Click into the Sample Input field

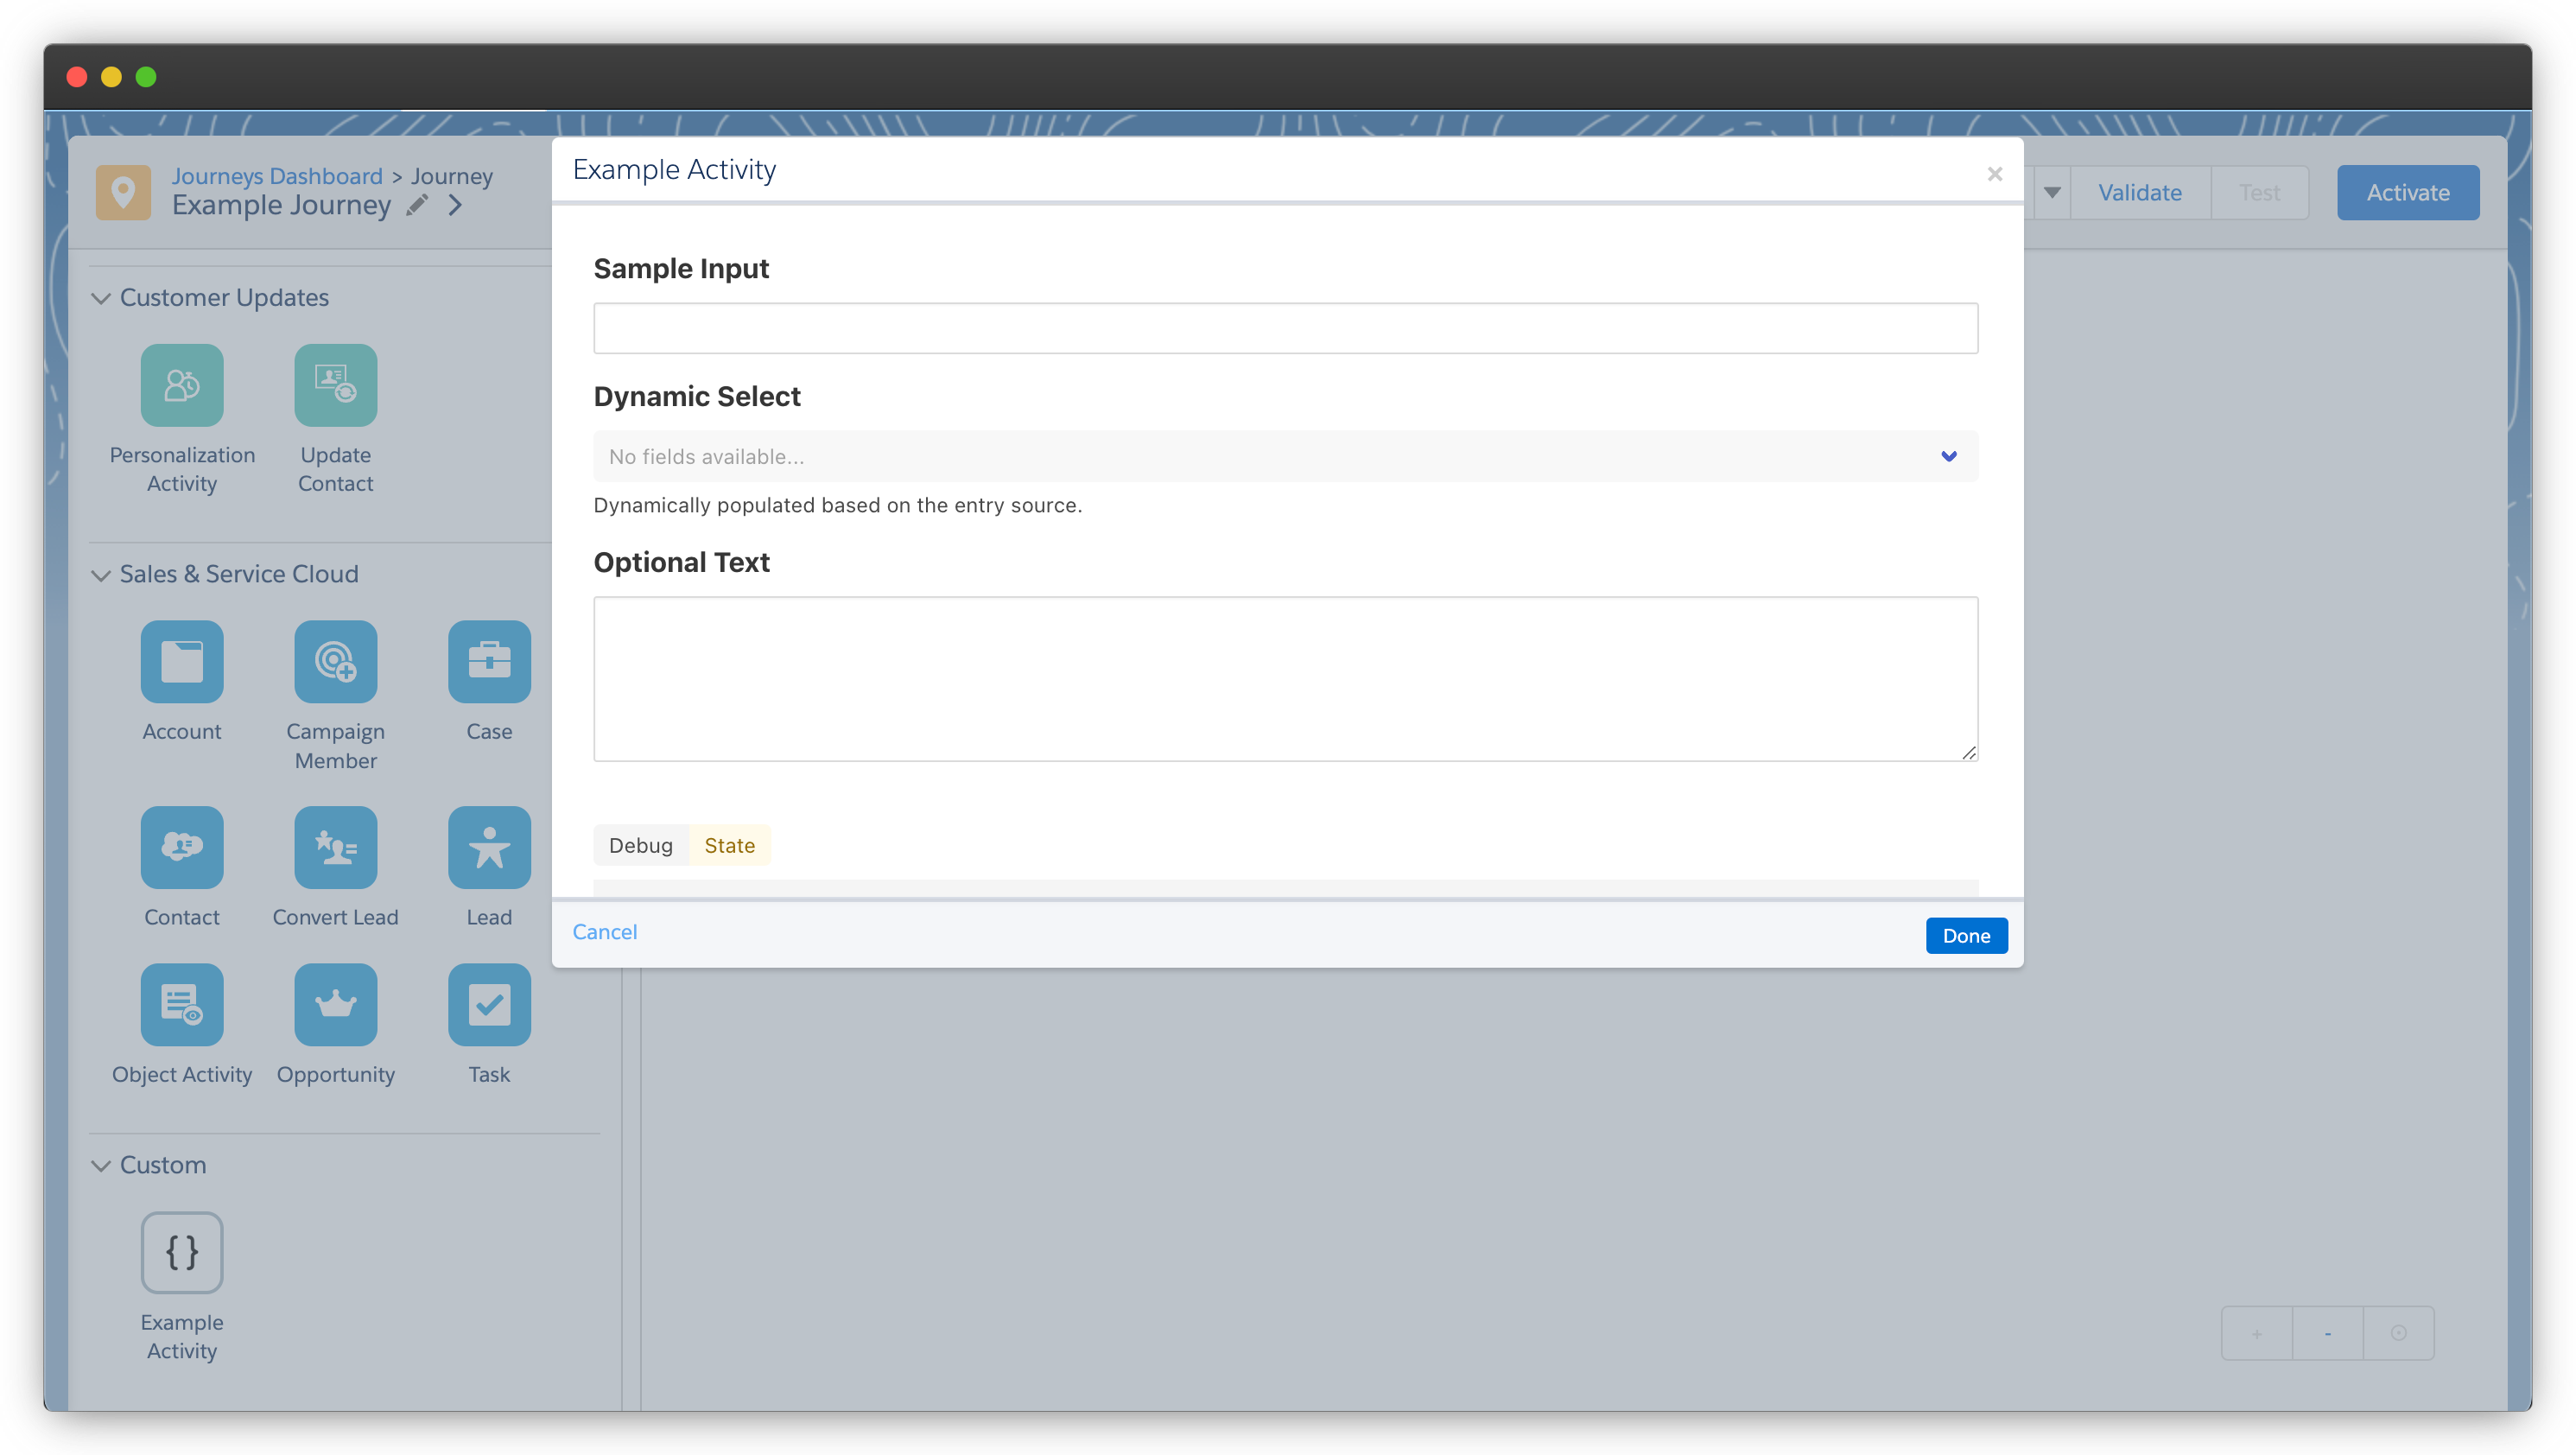[1285, 328]
